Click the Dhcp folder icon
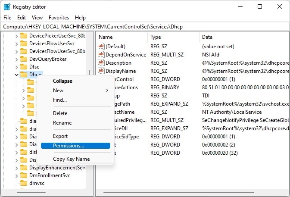Viewport: 290px width, 197px height. (24, 75)
